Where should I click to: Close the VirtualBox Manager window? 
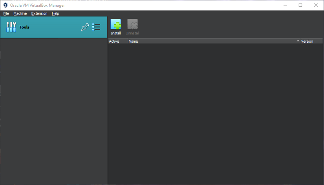pos(316,5)
